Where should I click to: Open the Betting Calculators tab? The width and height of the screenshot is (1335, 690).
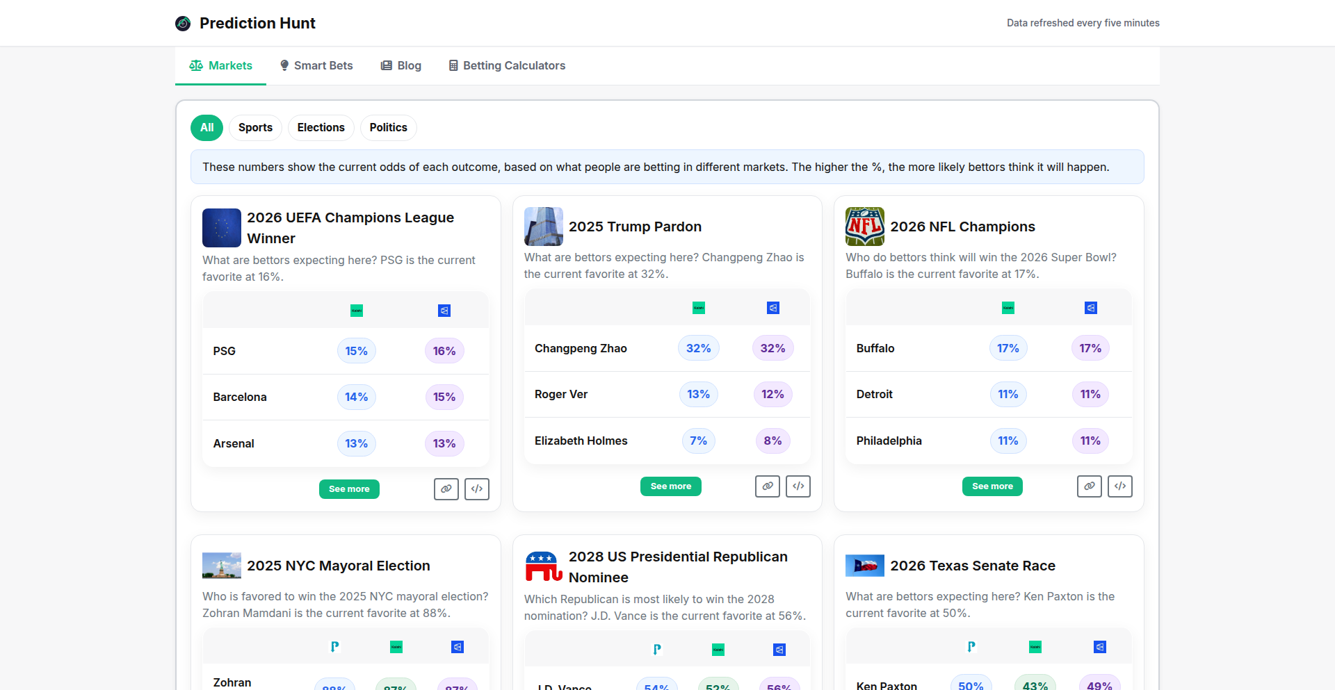pos(507,66)
